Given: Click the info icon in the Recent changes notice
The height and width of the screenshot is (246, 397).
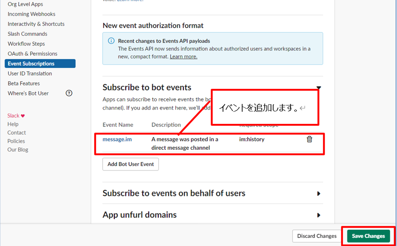Looking at the screenshot, I should pyautogui.click(x=111, y=41).
